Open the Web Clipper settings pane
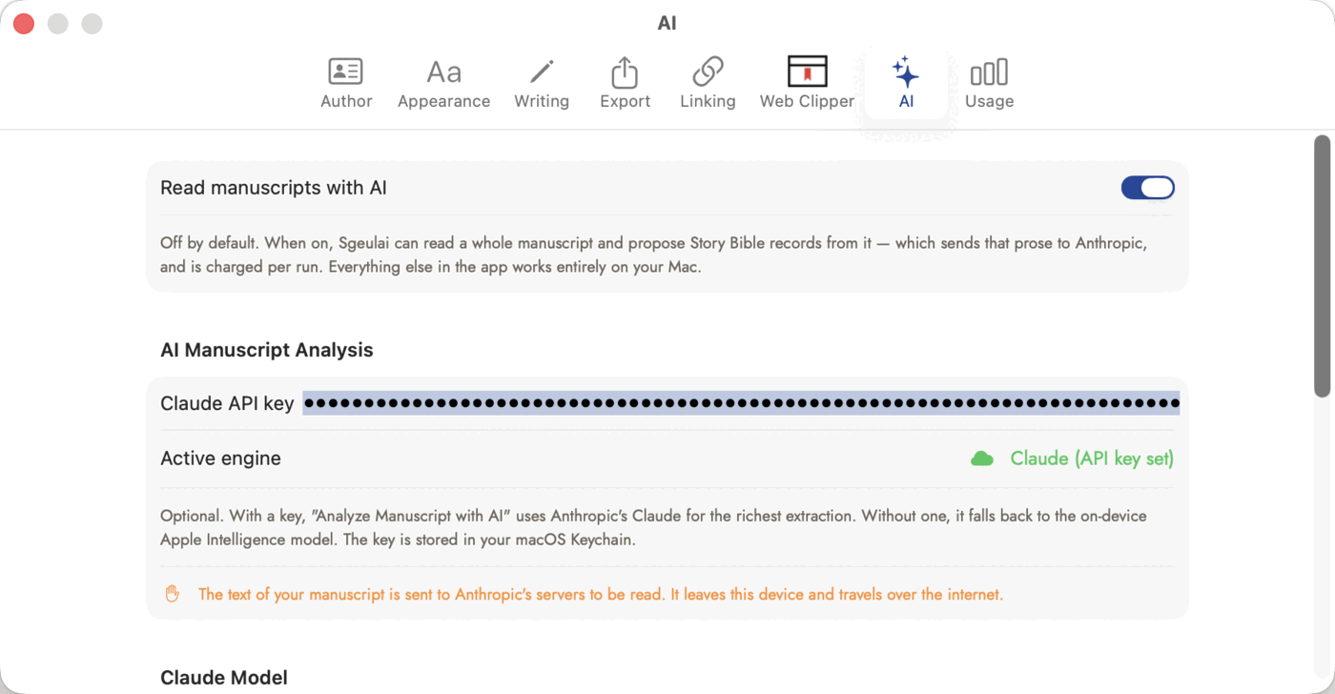 coord(807,84)
